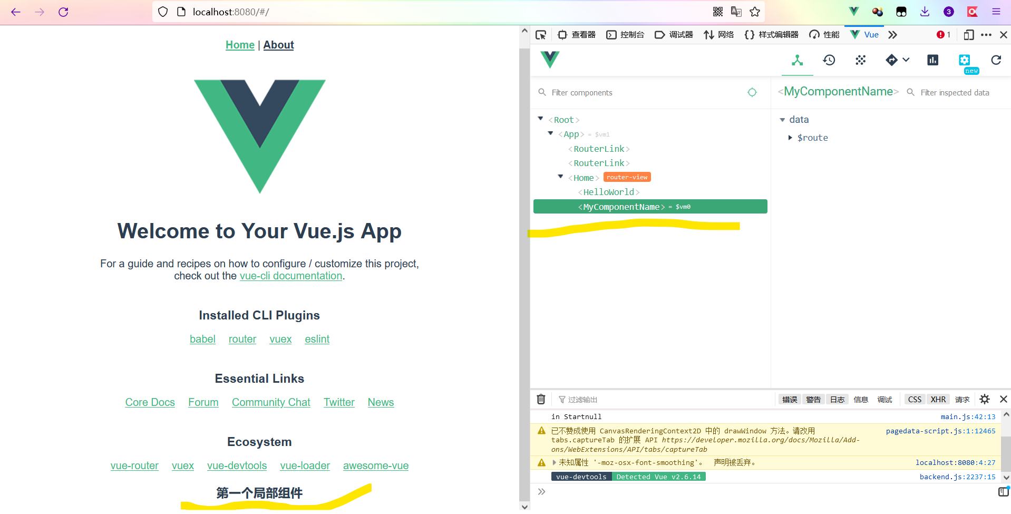Viewport: 1011px width, 514px height.
Task: Toggle the 日志 console filter
Action: (x=837, y=400)
